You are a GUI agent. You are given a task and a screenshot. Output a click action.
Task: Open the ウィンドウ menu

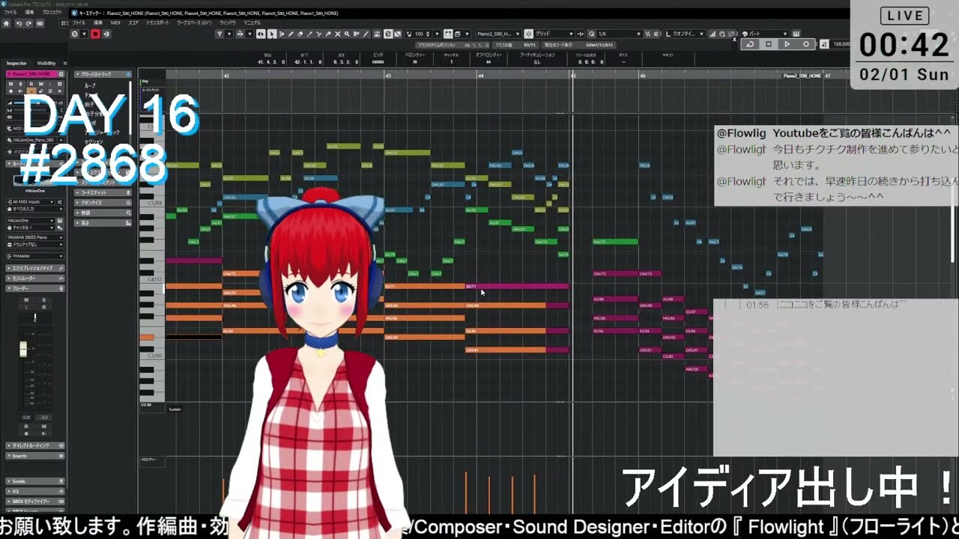coord(227,22)
